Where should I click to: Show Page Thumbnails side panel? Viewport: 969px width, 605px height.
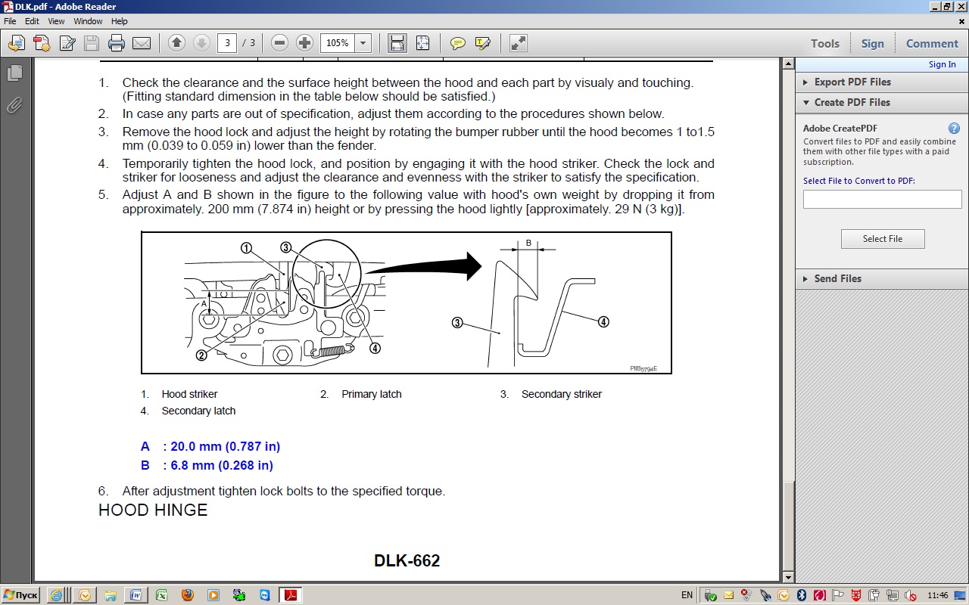14,73
